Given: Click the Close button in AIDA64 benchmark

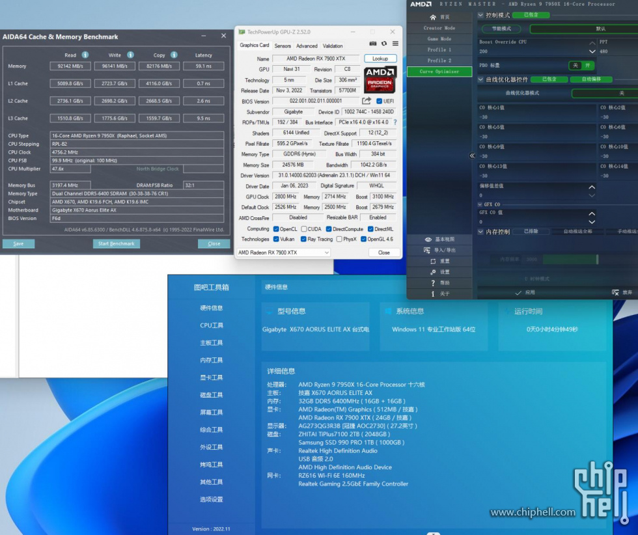Looking at the screenshot, I should 214,243.
